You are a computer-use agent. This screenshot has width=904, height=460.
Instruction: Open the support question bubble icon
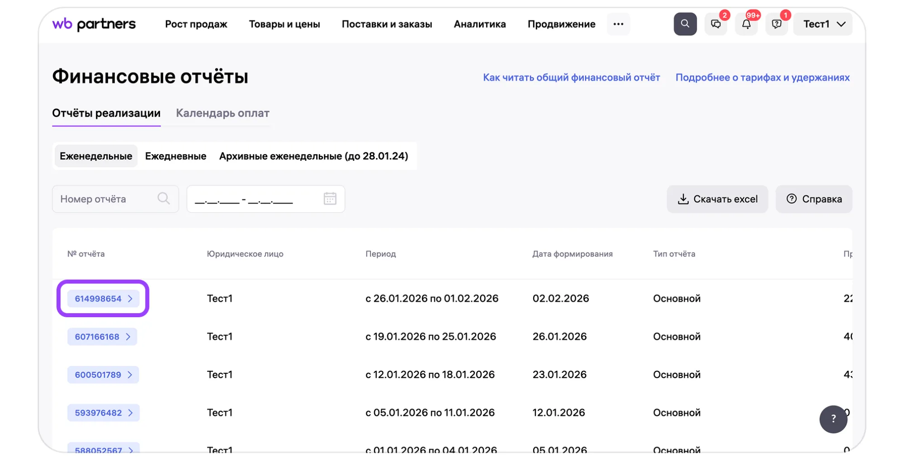tap(776, 24)
